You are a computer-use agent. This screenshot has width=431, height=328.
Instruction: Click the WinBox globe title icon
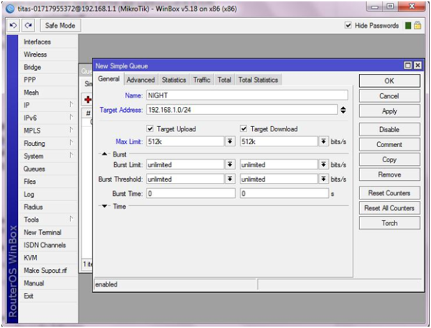pyautogui.click(x=10, y=9)
